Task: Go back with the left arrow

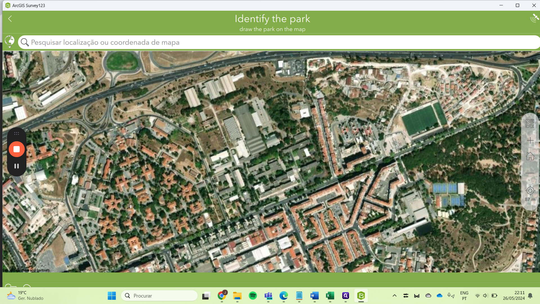Action: (10, 19)
